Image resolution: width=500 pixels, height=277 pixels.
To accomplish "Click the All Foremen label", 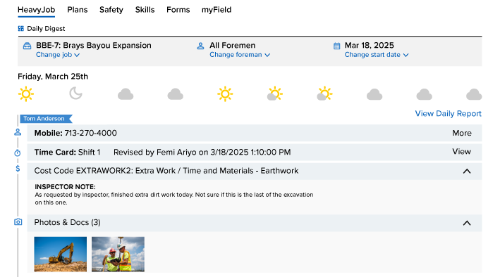I will 233,45.
